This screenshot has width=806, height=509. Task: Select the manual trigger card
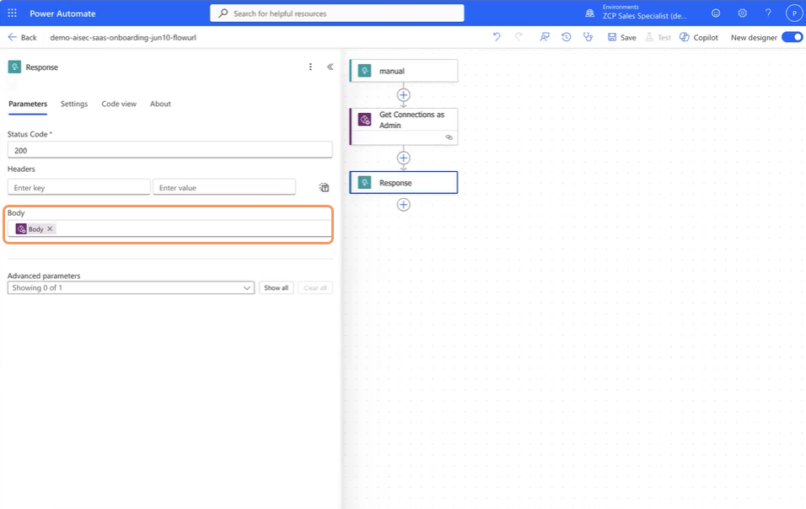404,71
